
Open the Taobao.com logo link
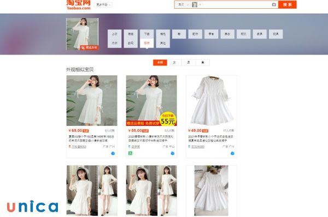tap(78, 4)
